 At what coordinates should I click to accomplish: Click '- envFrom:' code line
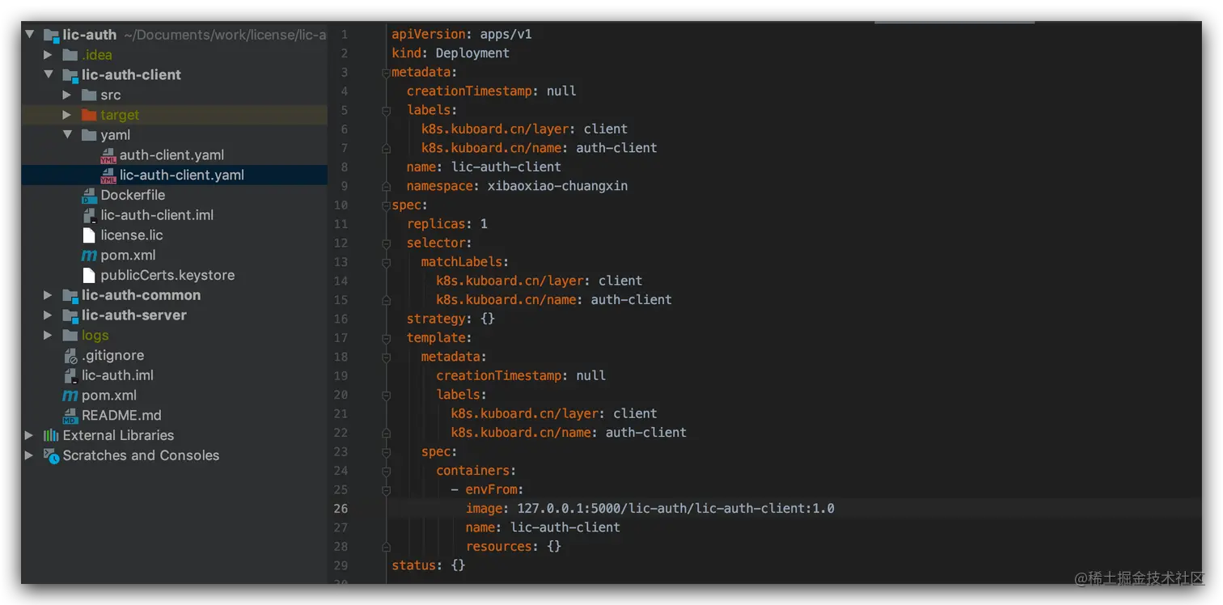487,489
